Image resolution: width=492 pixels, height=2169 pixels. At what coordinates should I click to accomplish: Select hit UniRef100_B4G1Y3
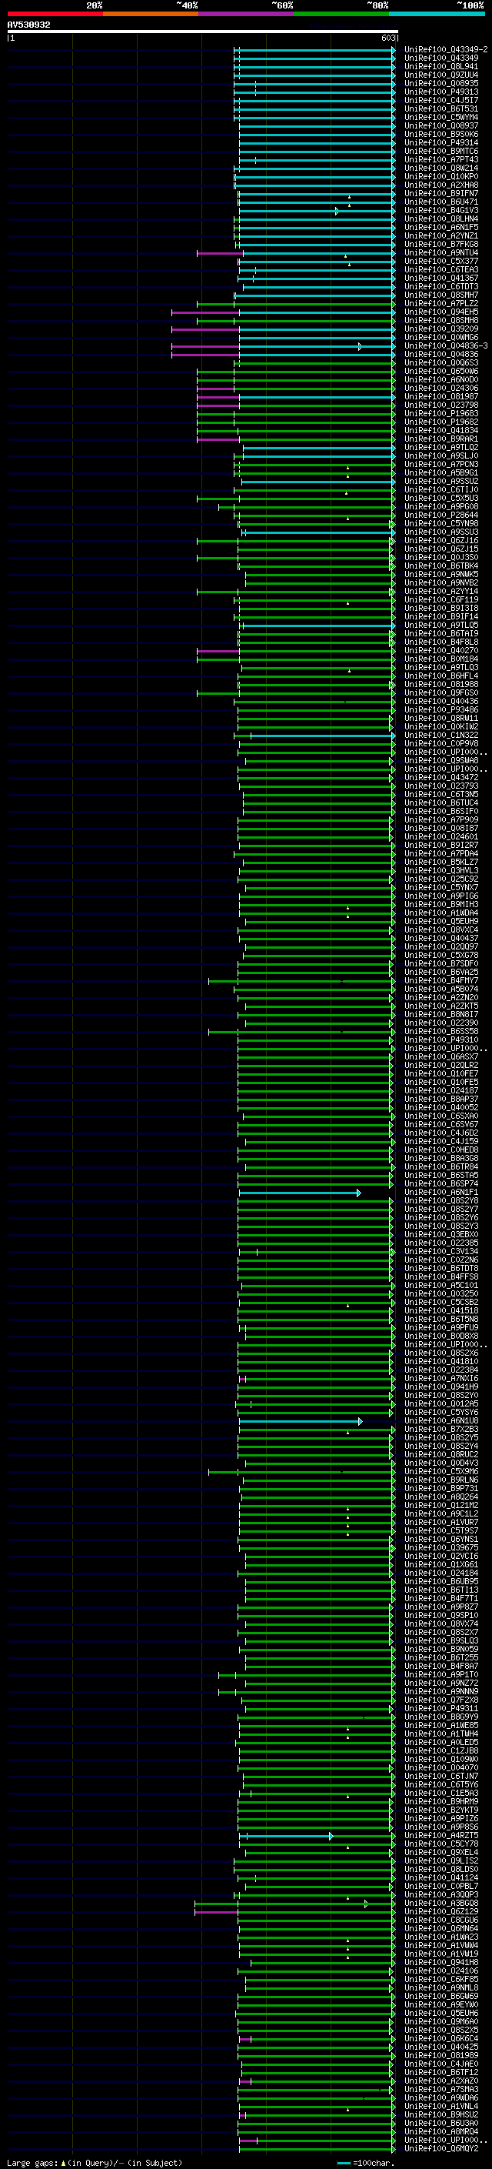[441, 211]
